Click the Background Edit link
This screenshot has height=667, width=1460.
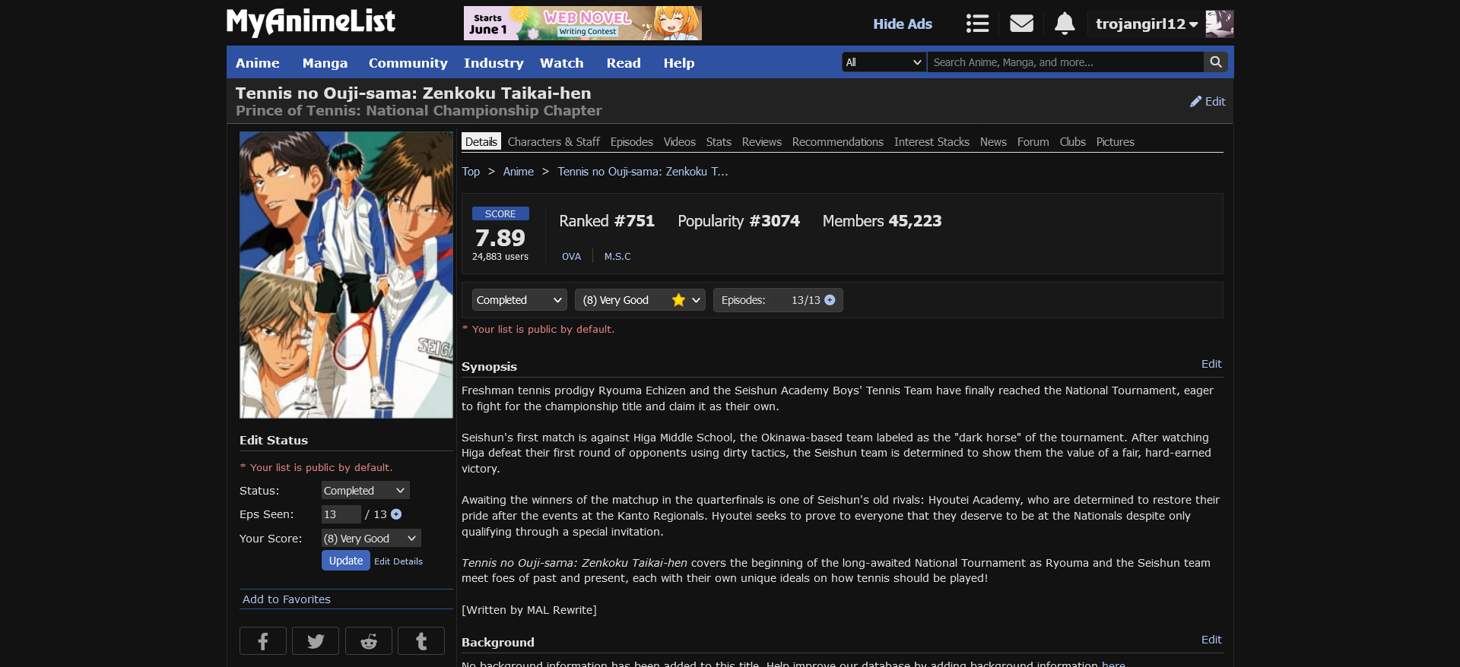point(1211,640)
